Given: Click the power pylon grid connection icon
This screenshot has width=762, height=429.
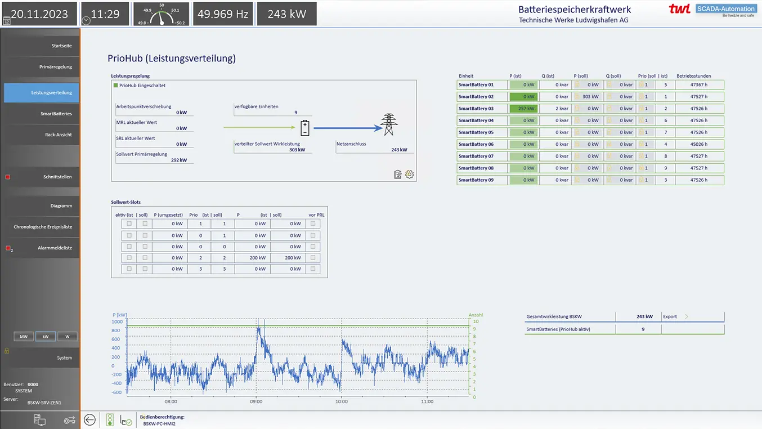Looking at the screenshot, I should (388, 124).
